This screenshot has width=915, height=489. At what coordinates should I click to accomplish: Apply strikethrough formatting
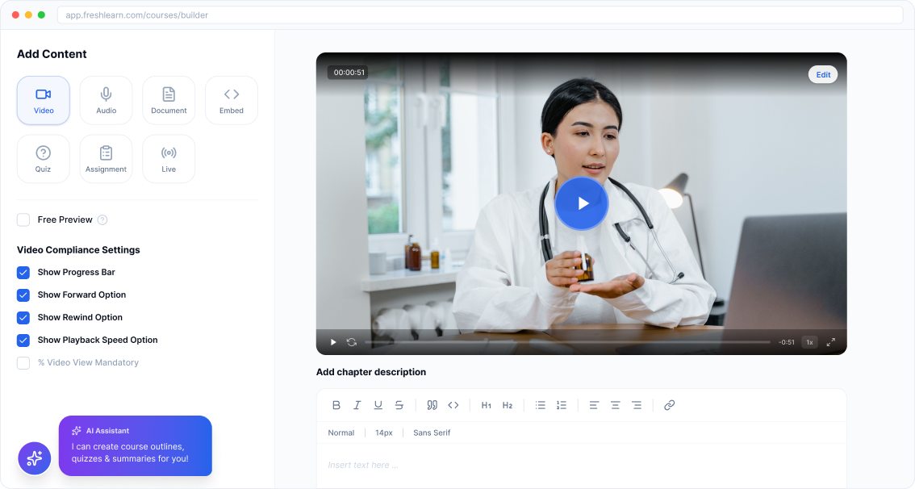(x=399, y=405)
